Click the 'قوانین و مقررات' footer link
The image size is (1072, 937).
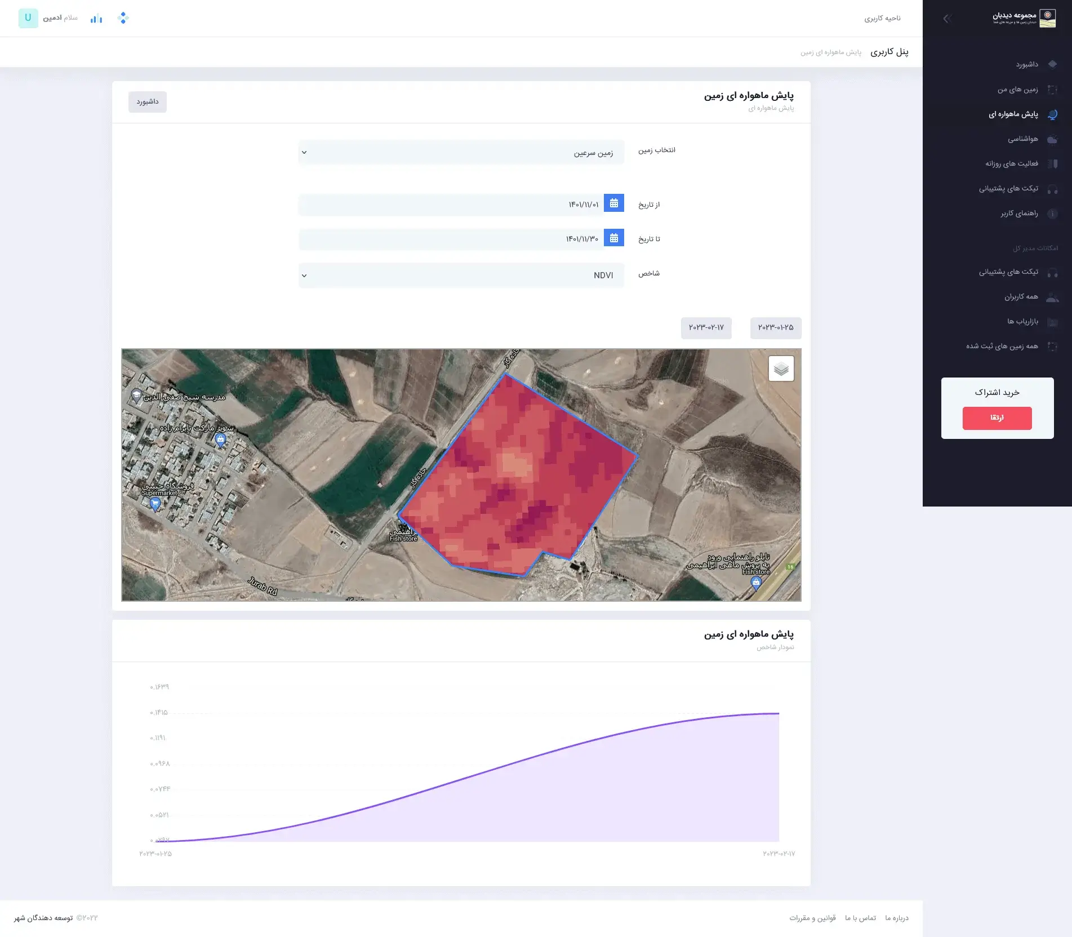[812, 918]
